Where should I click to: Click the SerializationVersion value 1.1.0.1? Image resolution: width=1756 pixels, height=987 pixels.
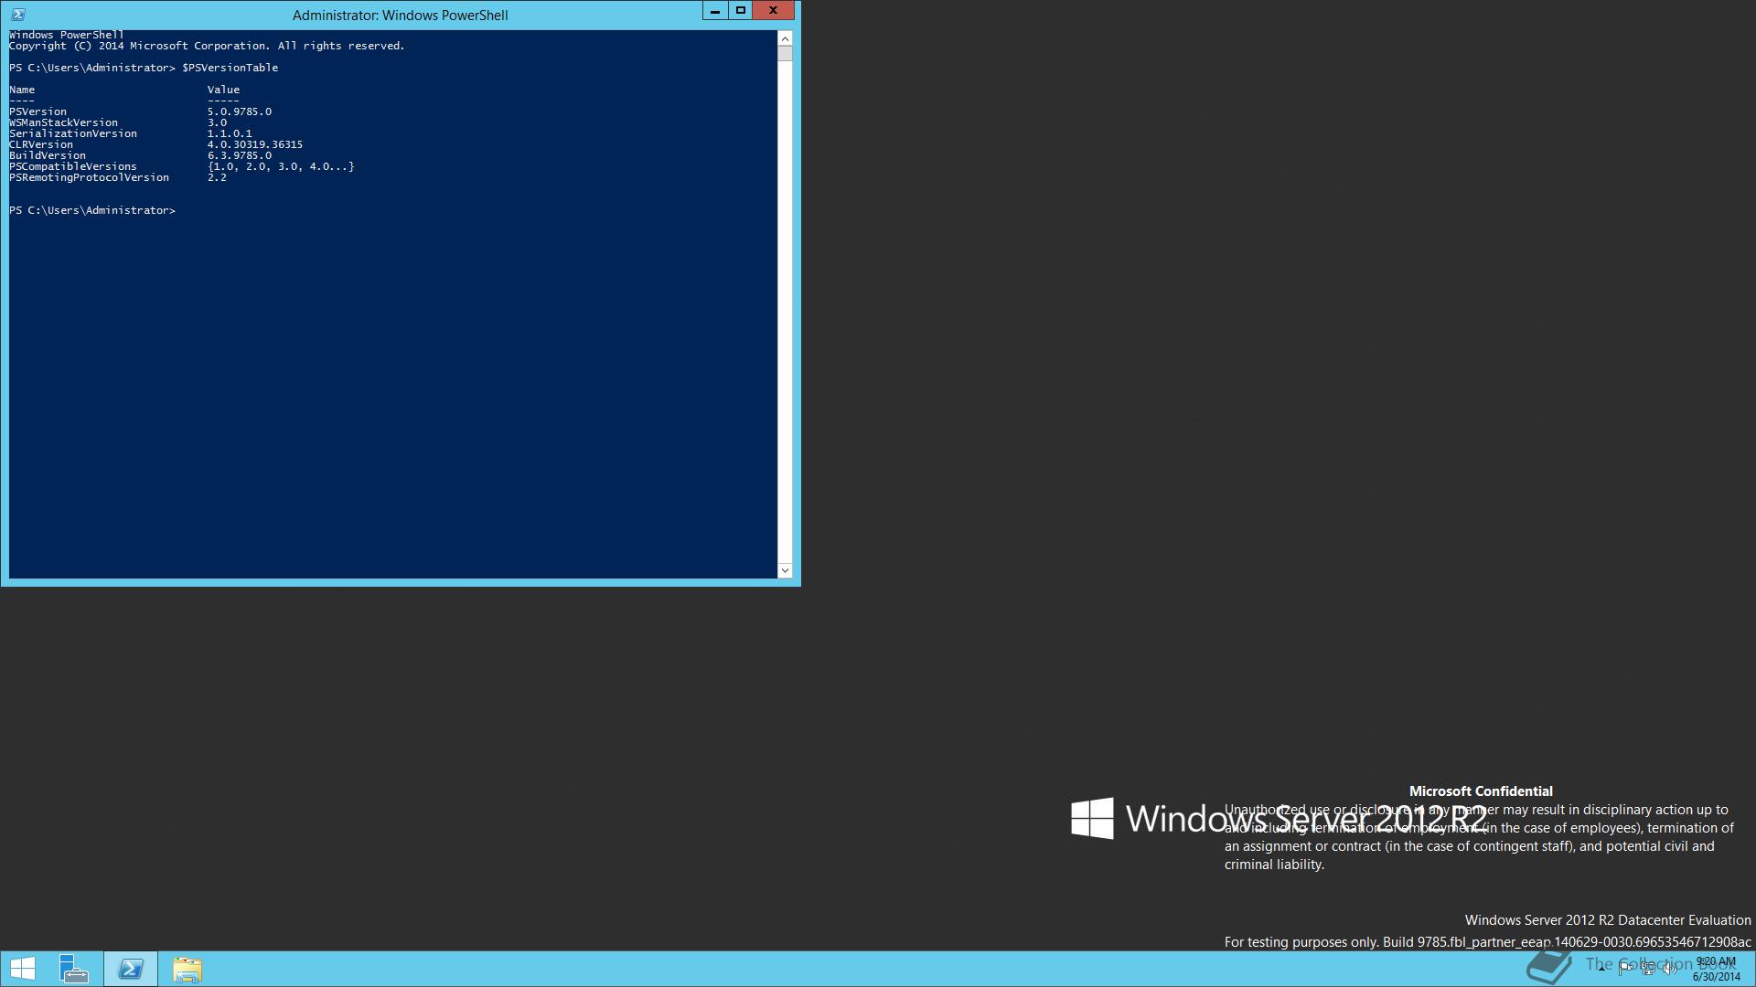point(230,133)
